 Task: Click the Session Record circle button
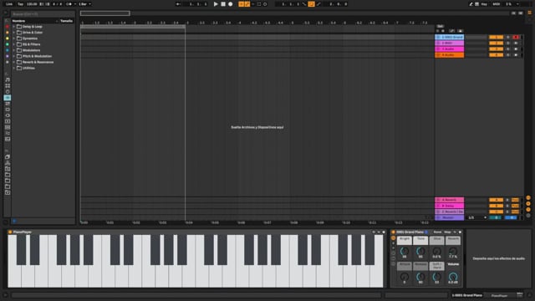265,4
